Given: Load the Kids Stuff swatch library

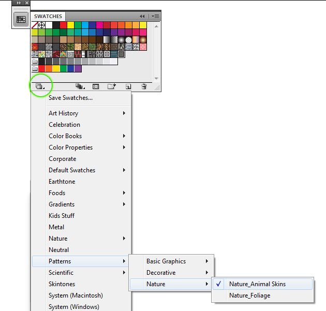Looking at the screenshot, I should [82, 216].
